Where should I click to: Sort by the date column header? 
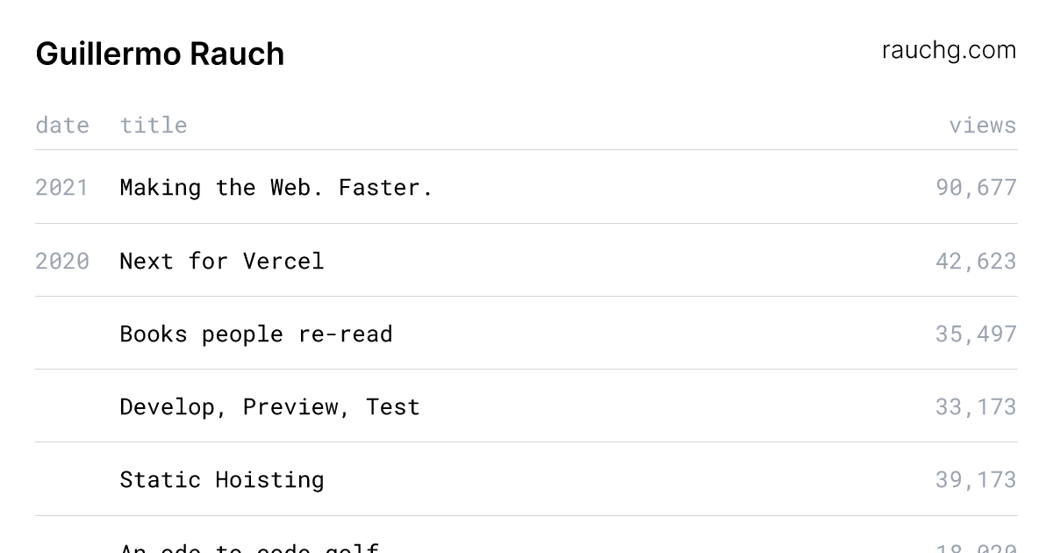pos(62,126)
